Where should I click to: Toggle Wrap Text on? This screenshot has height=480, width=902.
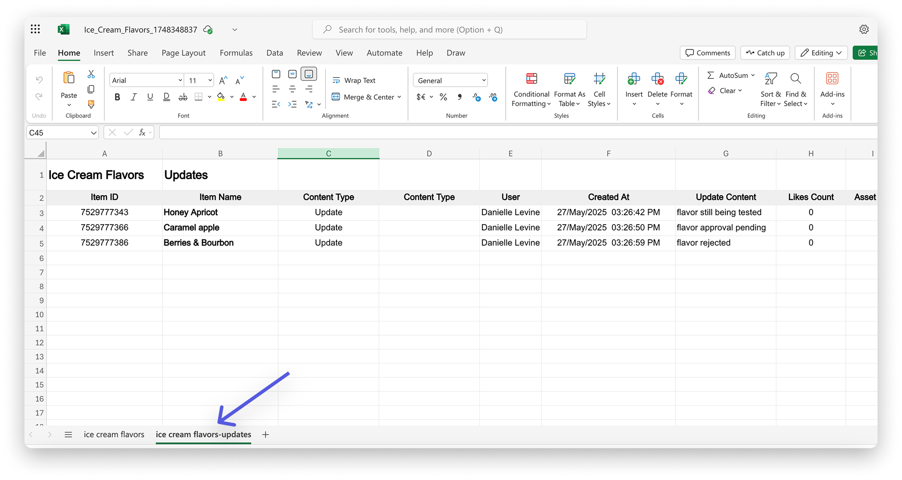tap(354, 80)
